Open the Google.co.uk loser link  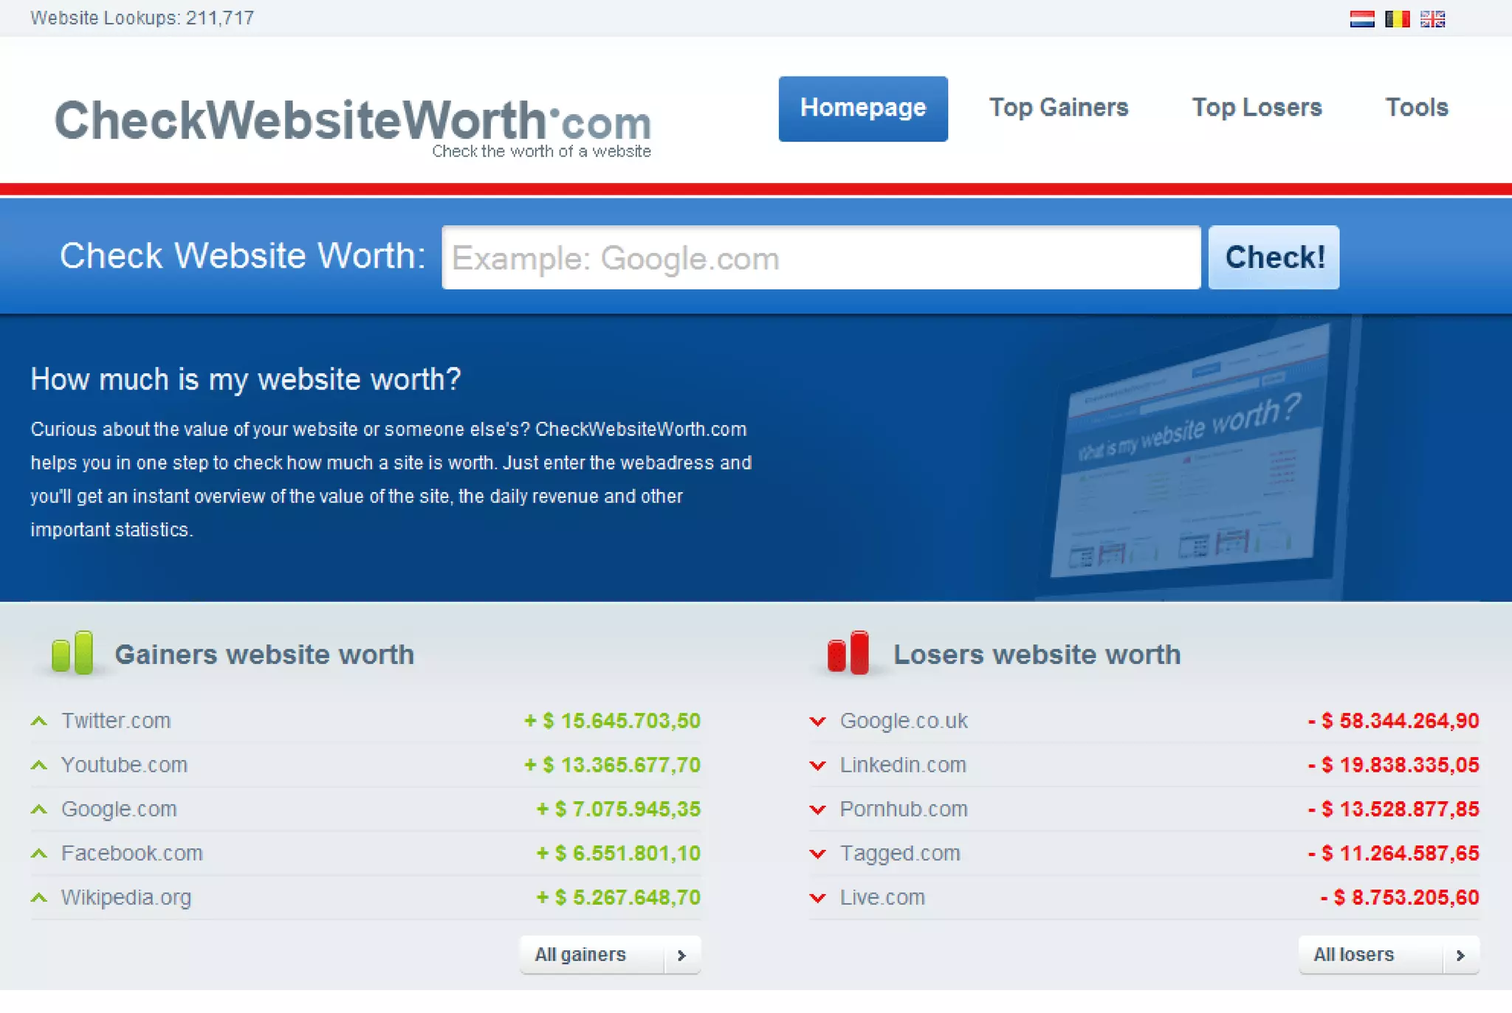[x=904, y=721]
